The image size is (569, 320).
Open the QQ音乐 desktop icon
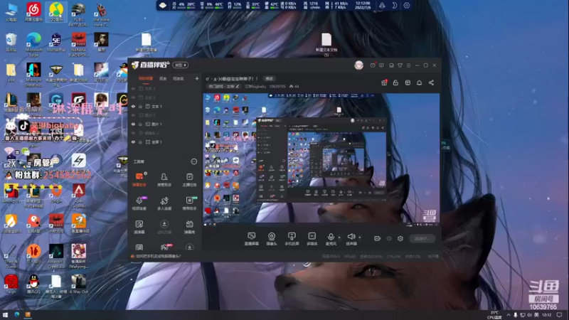click(56, 11)
